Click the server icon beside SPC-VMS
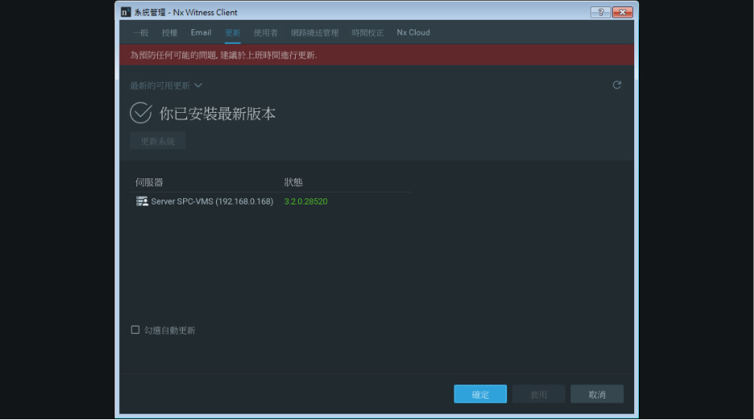754x420 pixels. point(142,201)
